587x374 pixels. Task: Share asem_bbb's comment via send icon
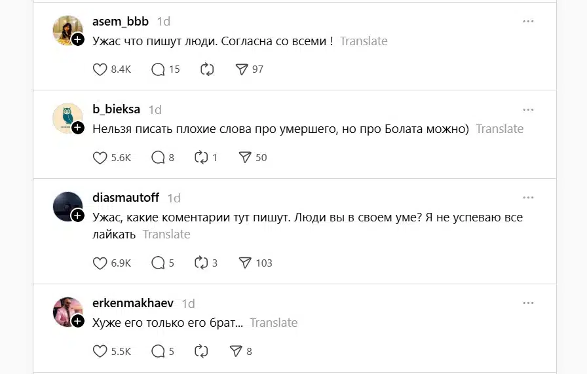242,69
